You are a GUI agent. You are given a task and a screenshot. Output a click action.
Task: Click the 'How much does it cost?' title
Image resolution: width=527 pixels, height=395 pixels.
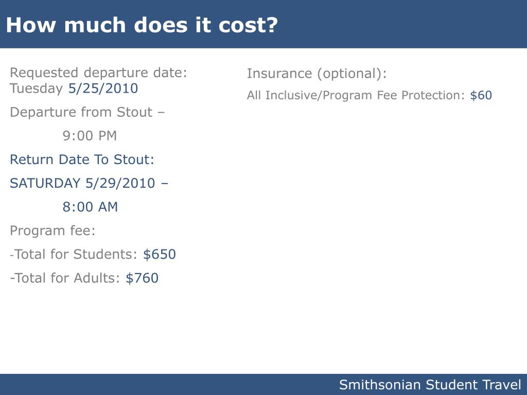(x=142, y=25)
